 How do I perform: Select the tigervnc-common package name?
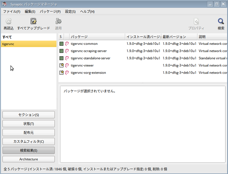[84, 44]
